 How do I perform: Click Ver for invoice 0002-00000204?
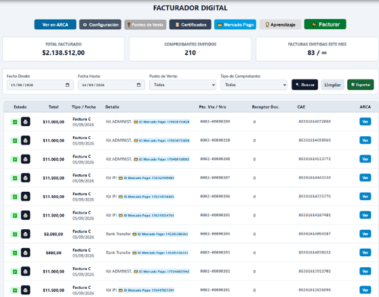click(365, 234)
